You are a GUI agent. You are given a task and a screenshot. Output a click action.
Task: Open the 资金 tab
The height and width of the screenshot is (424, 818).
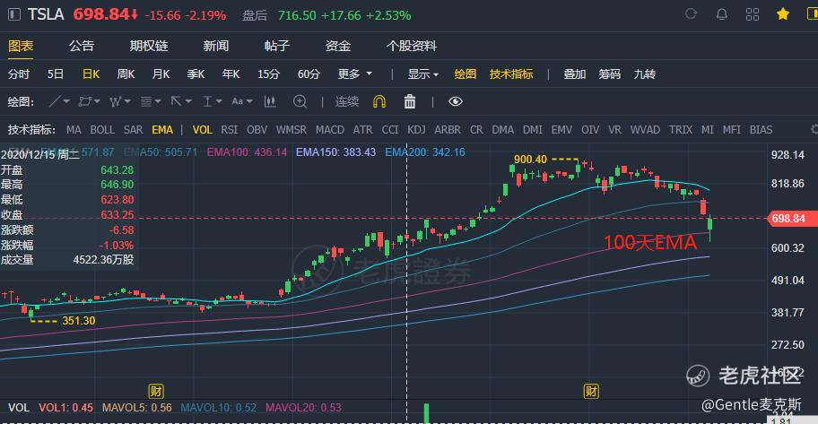pos(338,46)
